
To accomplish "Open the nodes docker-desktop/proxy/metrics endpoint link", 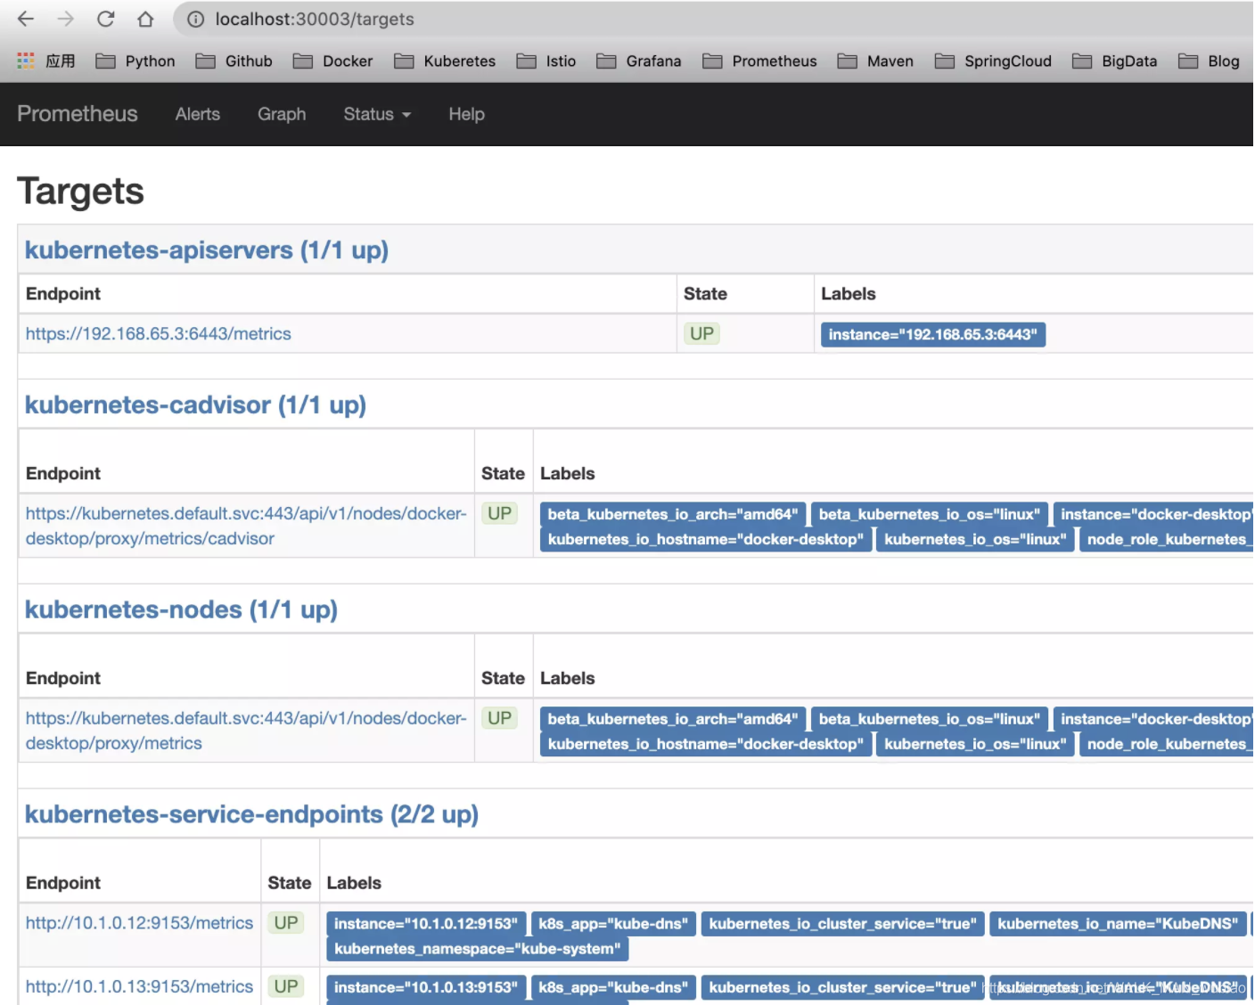I will 246,731.
